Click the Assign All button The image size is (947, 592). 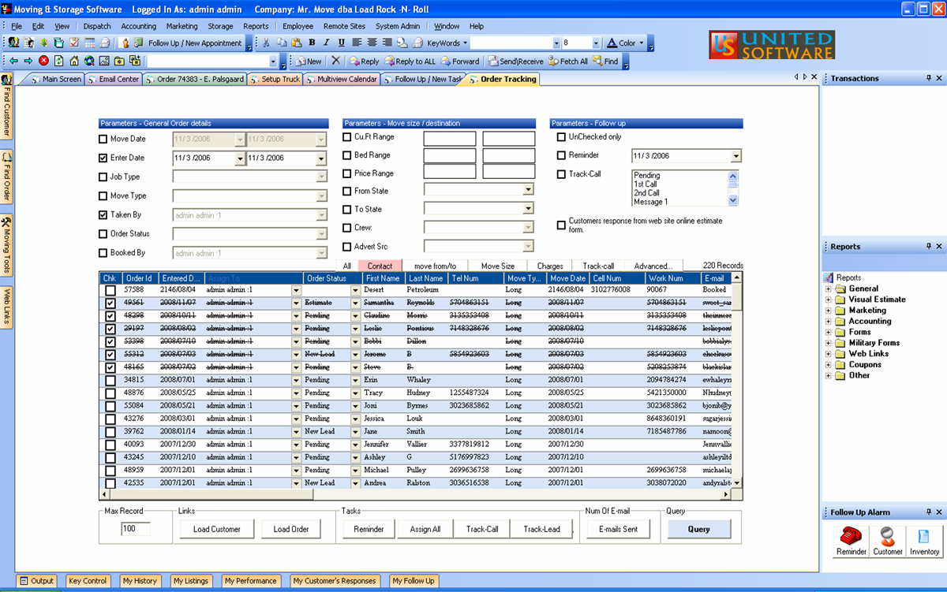point(425,529)
